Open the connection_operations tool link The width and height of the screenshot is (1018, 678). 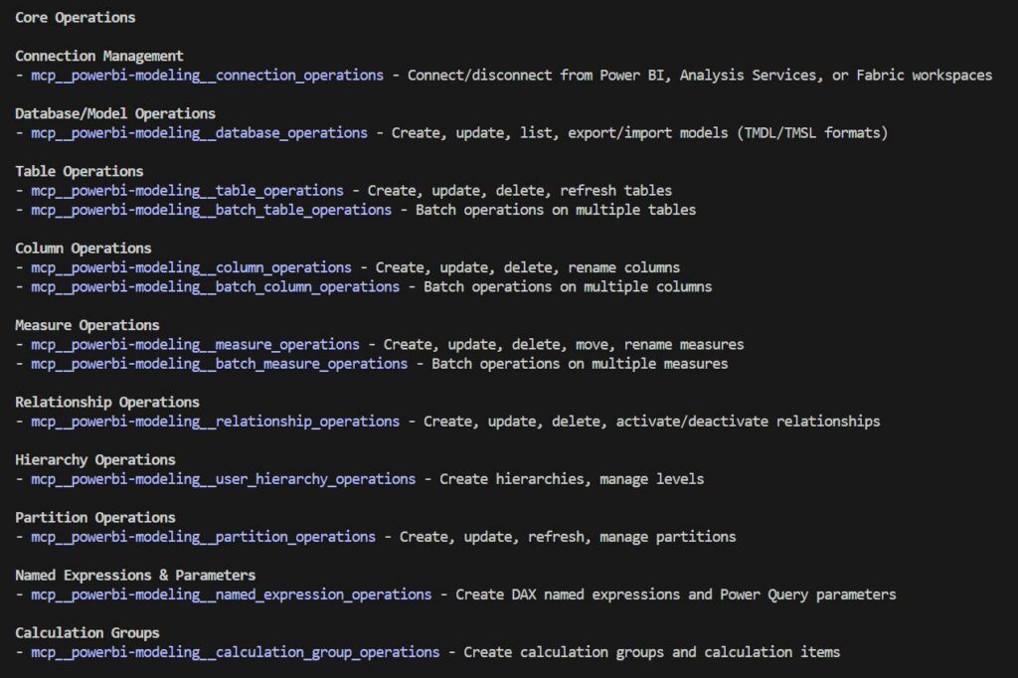coord(204,75)
